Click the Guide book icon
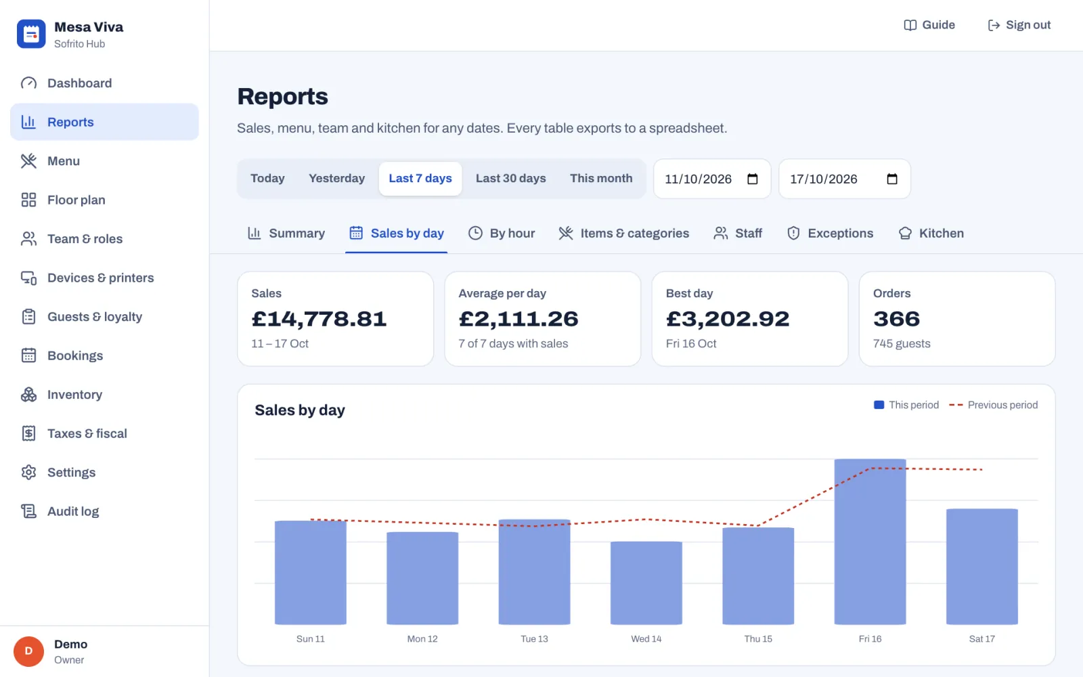The width and height of the screenshot is (1083, 677). pos(910,25)
